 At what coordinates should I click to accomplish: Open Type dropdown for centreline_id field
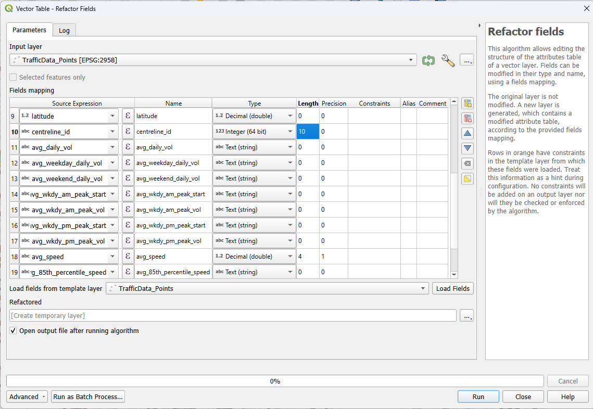(254, 132)
